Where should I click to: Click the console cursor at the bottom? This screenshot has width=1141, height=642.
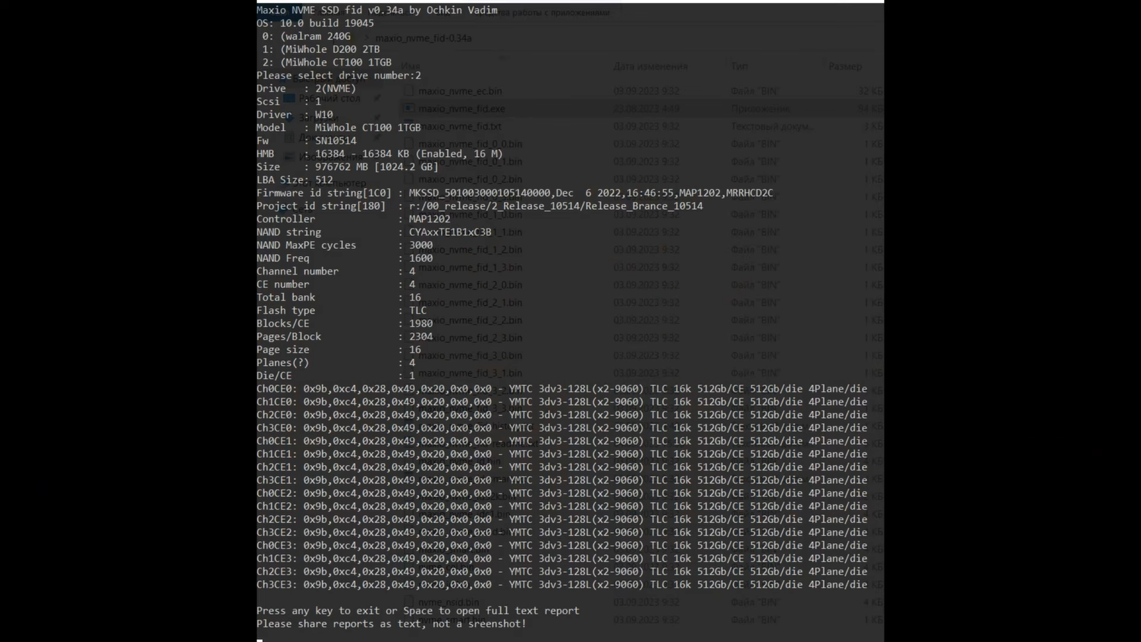pos(260,639)
